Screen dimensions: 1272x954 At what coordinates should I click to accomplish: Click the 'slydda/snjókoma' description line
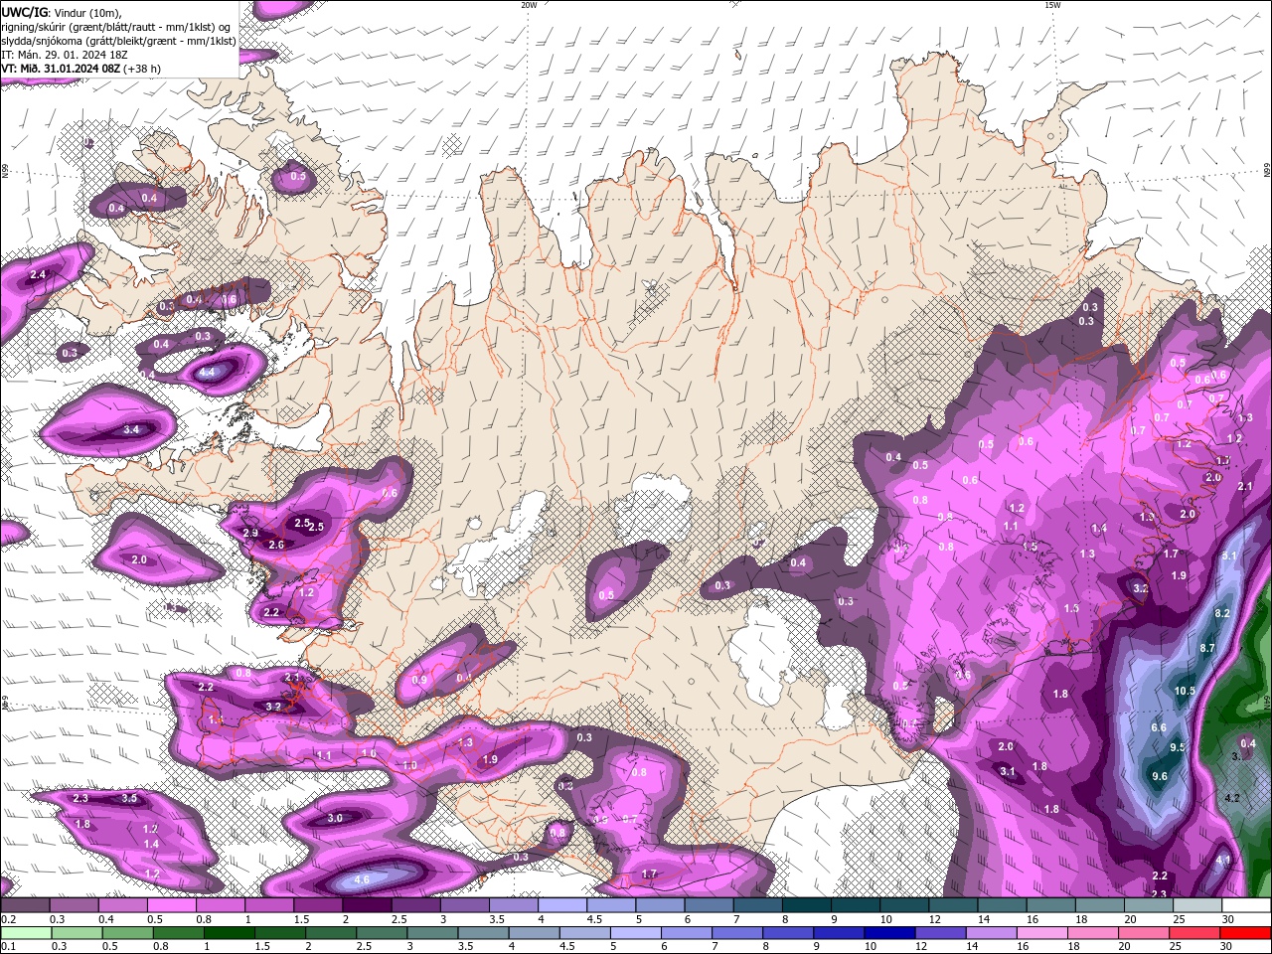tap(118, 41)
